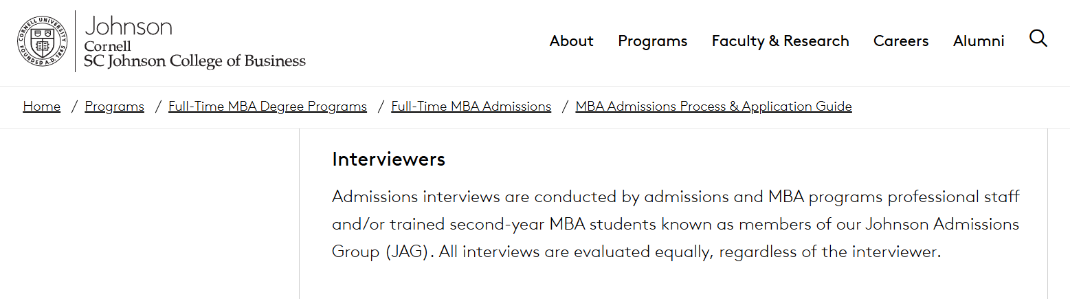Open the Alumni navigation item
This screenshot has width=1070, height=299.
(x=978, y=41)
